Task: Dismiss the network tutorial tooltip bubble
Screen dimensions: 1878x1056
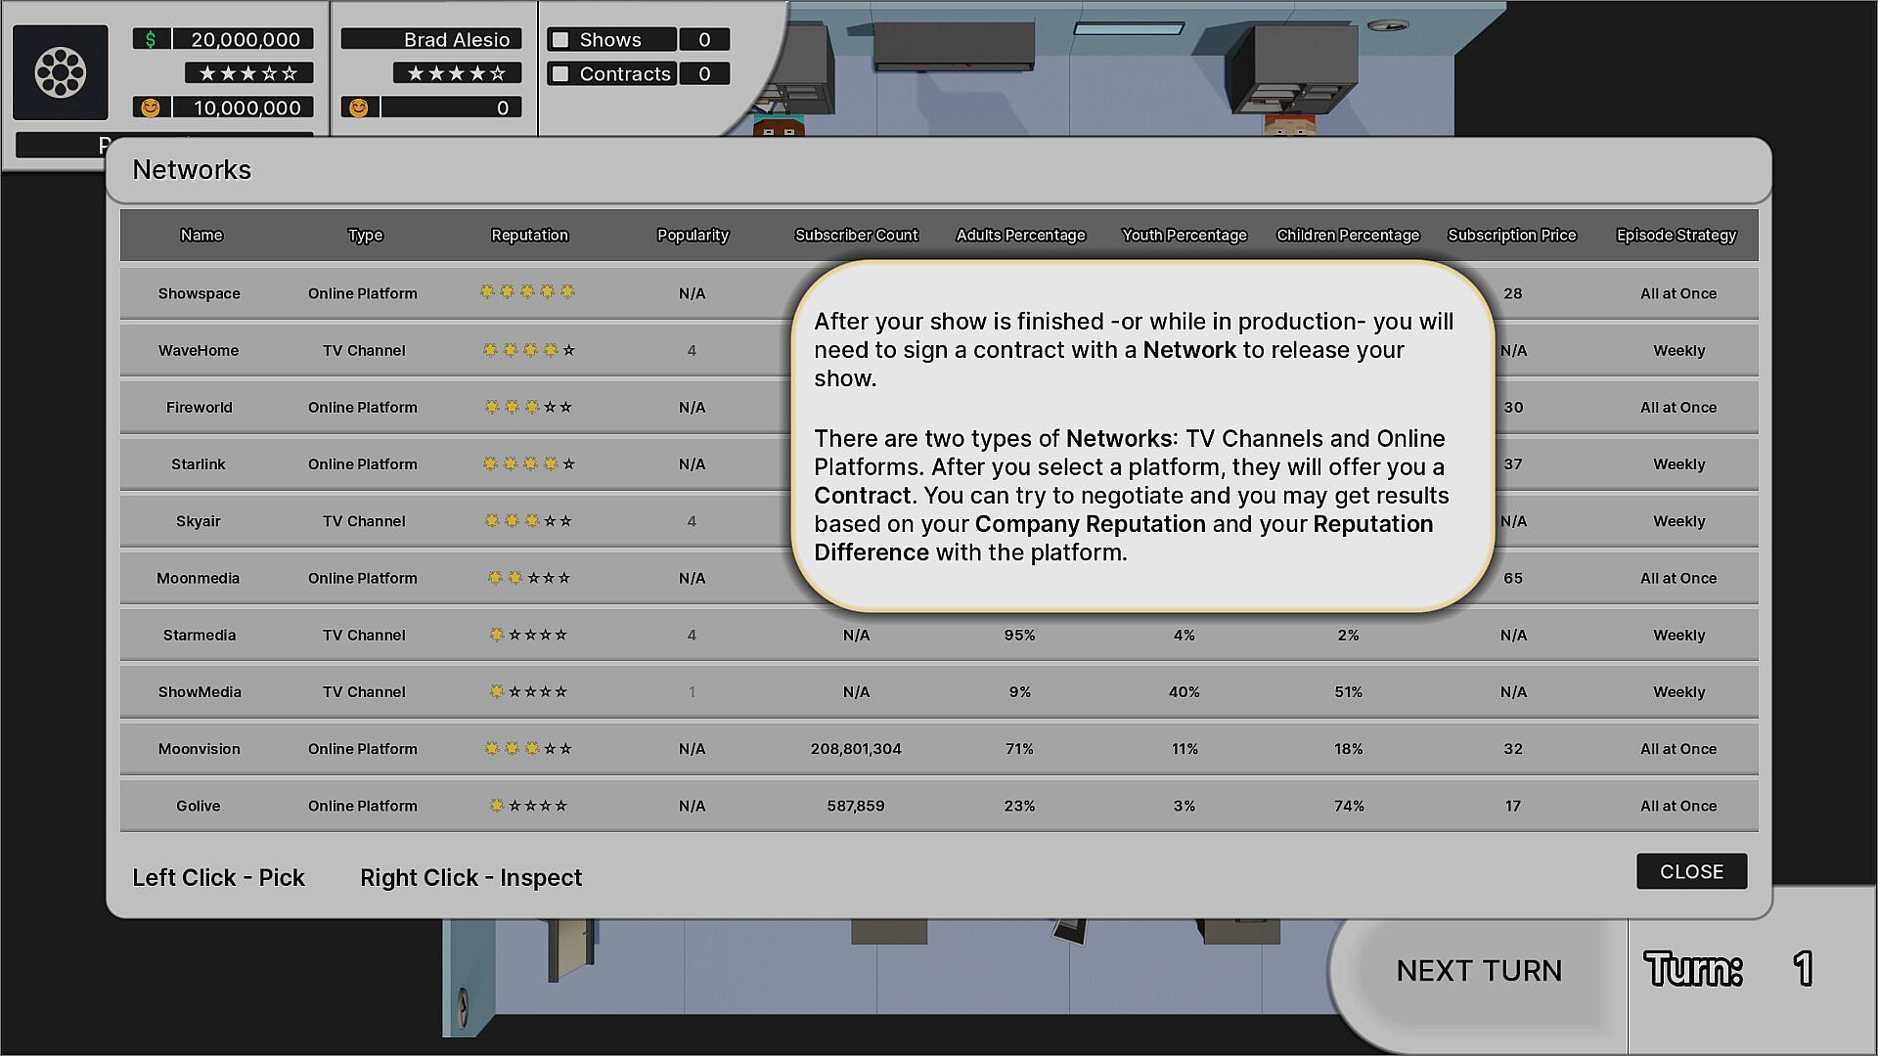Action: (x=1141, y=436)
